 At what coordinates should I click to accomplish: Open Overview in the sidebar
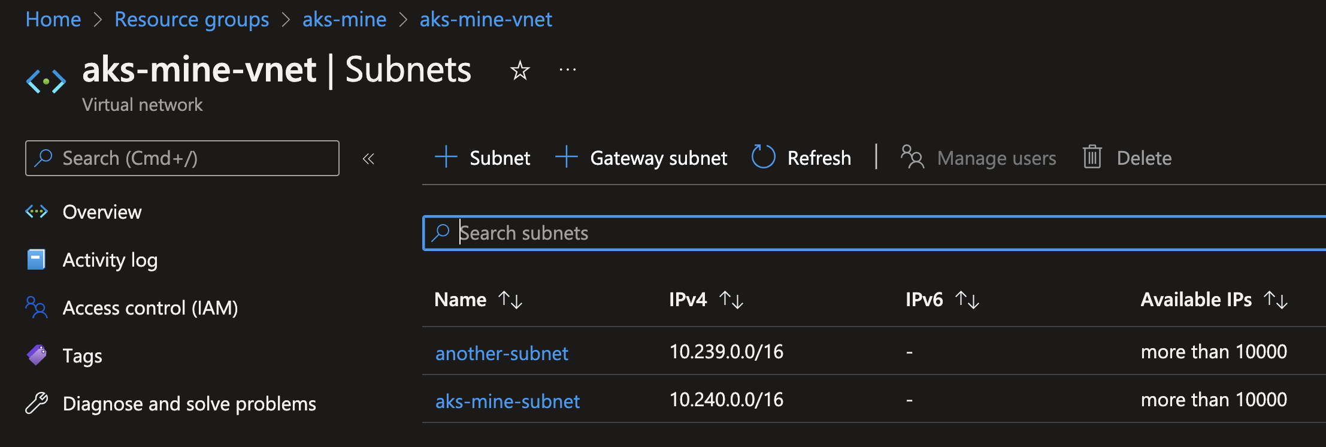(x=102, y=212)
